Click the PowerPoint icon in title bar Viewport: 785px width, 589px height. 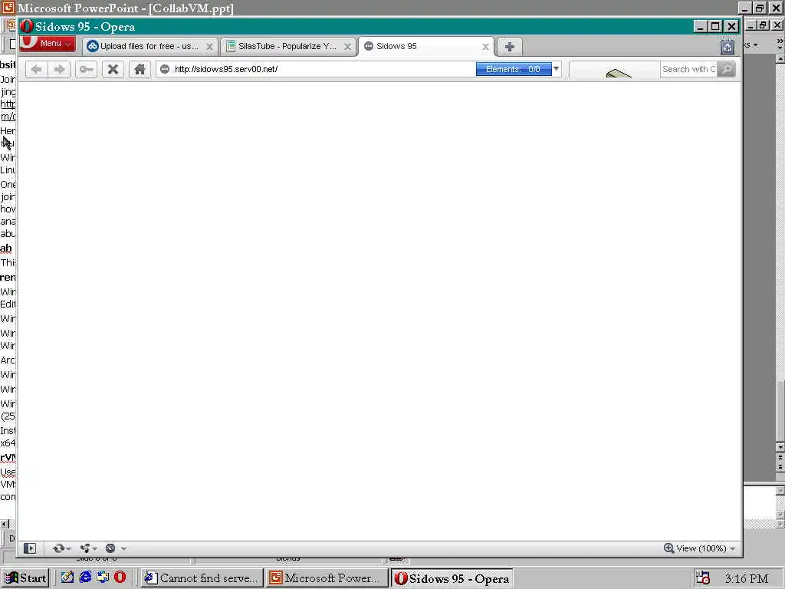[8, 8]
